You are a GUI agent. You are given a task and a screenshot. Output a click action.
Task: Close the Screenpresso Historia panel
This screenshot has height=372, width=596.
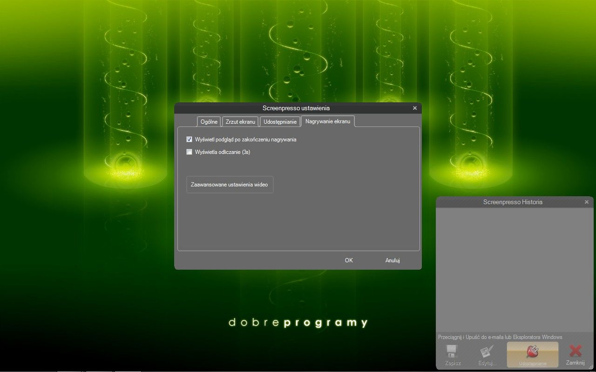click(587, 202)
